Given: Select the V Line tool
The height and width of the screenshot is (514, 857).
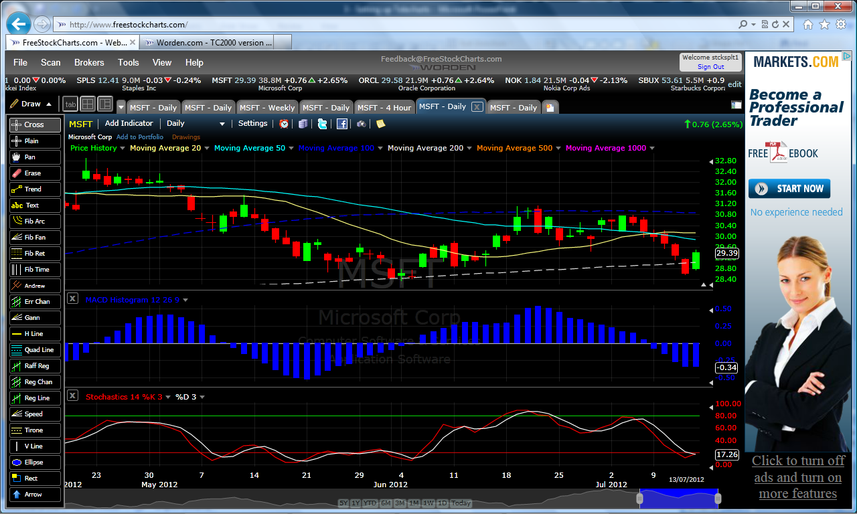Looking at the screenshot, I should [x=35, y=446].
